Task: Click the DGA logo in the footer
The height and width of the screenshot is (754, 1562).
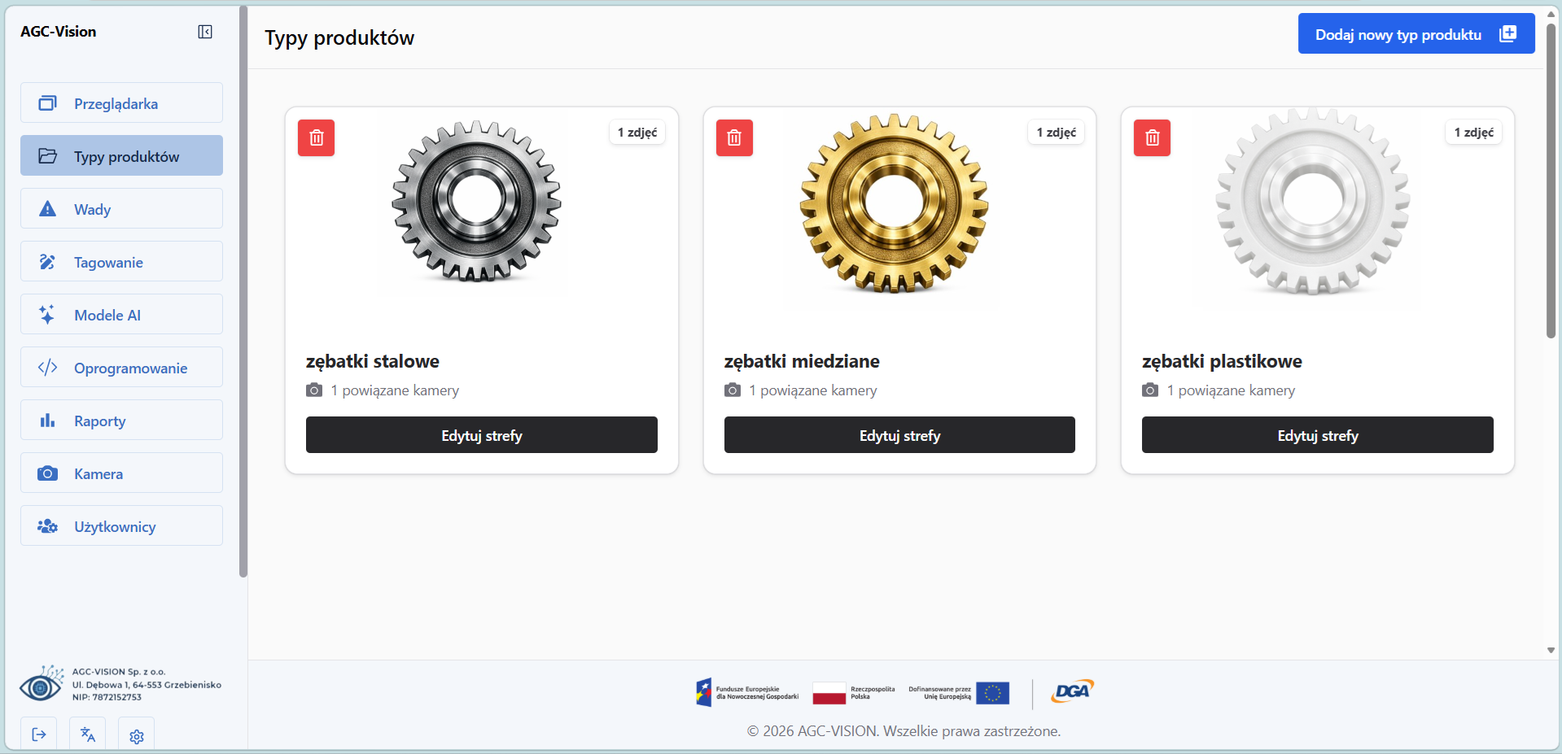Action: pos(1072,691)
